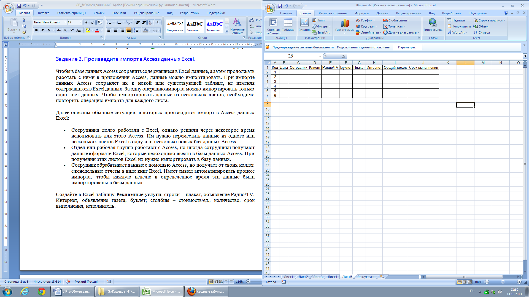Open Фигуры shapes dropdown in Excel
The height and width of the screenshot is (297, 529).
click(x=322, y=26)
